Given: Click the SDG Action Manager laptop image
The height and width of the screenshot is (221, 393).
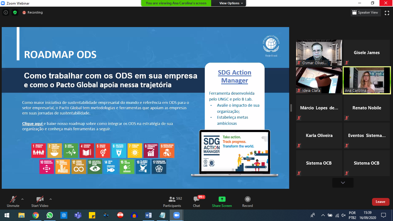Looking at the screenshot, I should click(x=235, y=153).
